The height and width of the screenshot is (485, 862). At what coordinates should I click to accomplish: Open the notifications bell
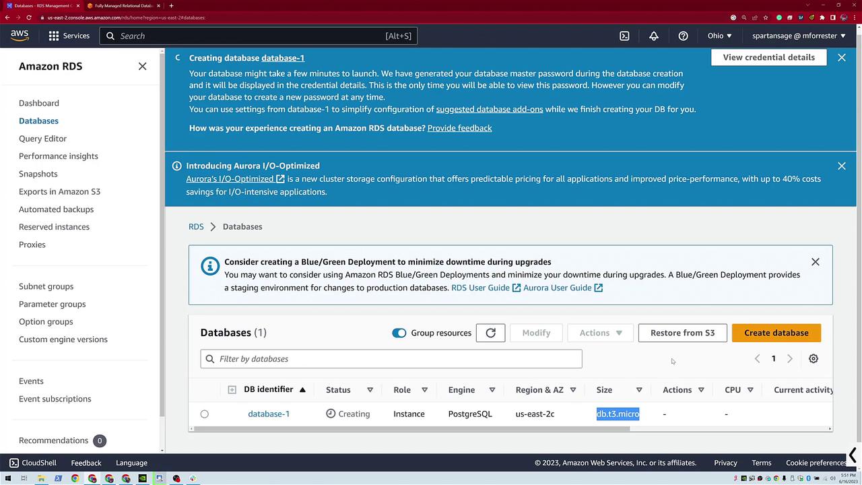pyautogui.click(x=653, y=36)
